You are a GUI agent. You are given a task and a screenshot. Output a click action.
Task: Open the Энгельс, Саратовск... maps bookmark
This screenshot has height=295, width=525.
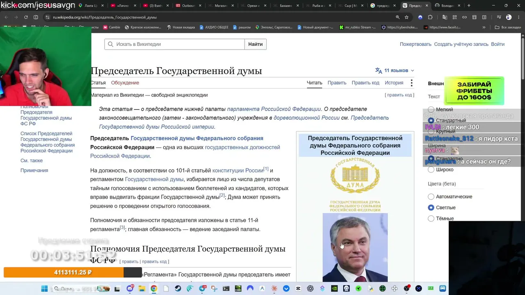[x=274, y=27]
